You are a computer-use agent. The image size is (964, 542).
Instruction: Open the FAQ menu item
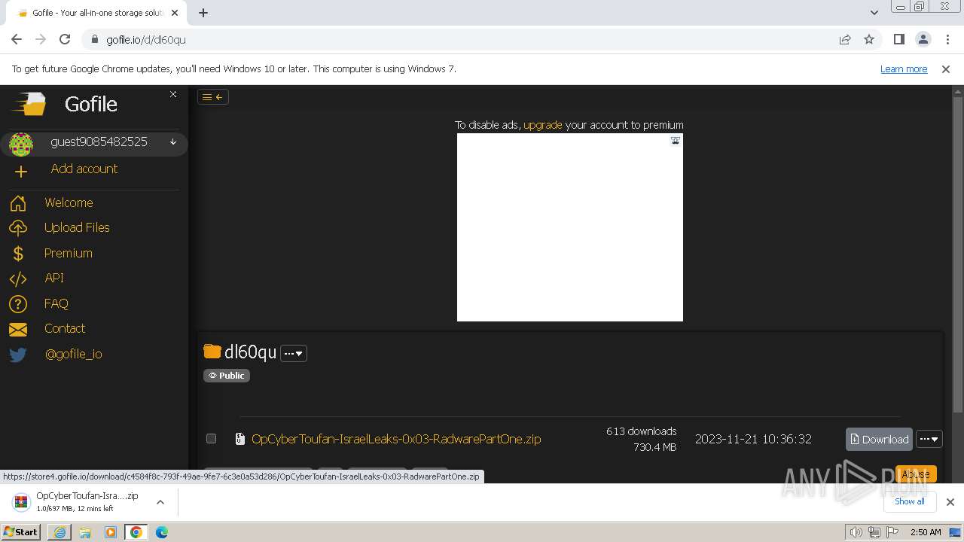click(x=56, y=303)
